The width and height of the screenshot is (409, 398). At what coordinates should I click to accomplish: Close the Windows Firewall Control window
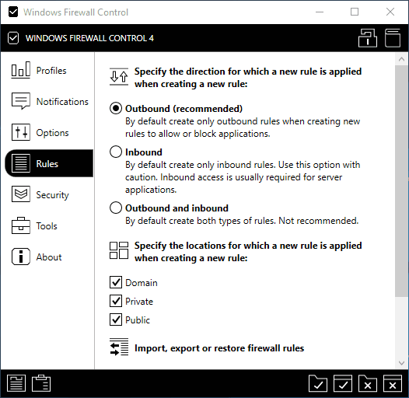point(390,12)
